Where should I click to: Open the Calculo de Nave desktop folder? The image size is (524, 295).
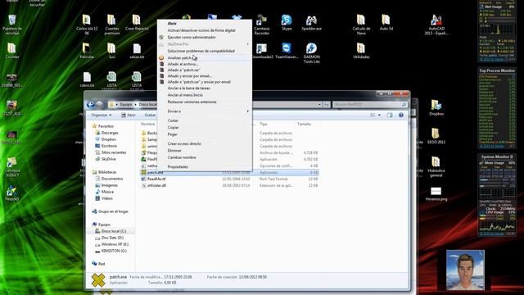(x=361, y=25)
